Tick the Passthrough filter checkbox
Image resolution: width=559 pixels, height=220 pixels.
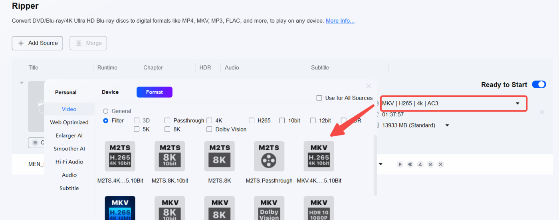[x=167, y=120]
